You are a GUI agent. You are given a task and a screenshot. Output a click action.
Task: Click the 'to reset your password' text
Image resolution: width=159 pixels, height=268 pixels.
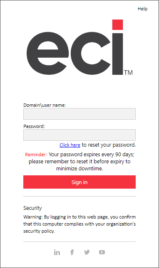click(x=109, y=145)
